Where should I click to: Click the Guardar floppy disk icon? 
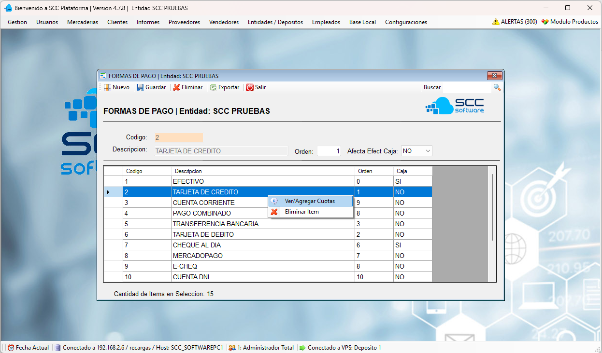click(140, 87)
